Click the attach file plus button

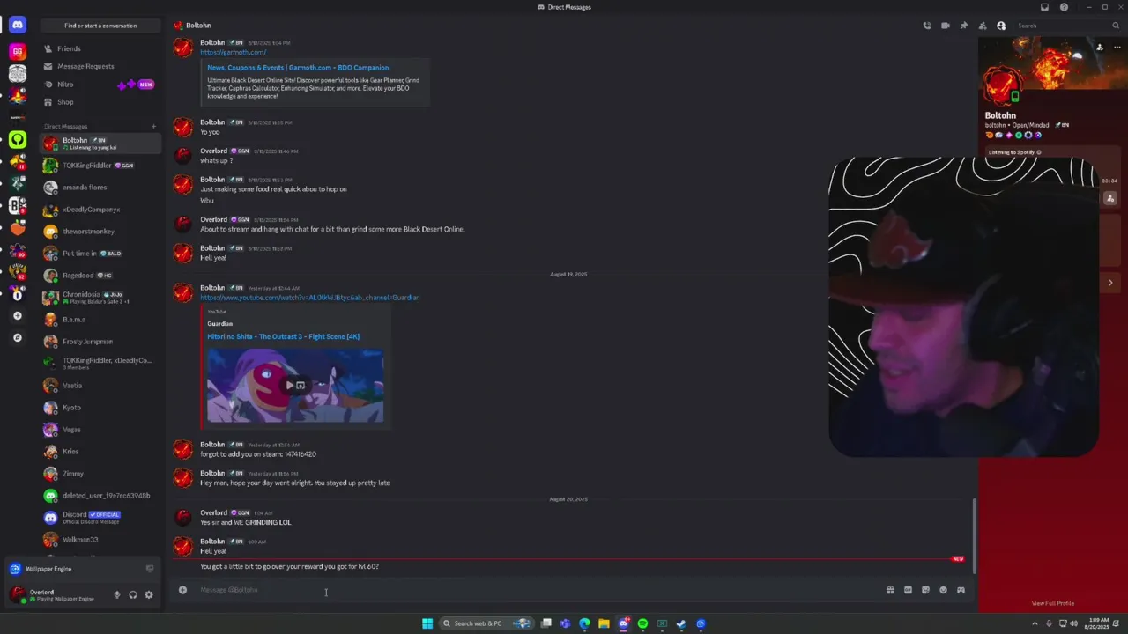(x=182, y=590)
